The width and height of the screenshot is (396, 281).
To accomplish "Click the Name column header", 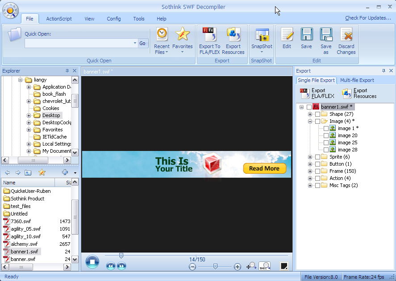I will 28,183.
